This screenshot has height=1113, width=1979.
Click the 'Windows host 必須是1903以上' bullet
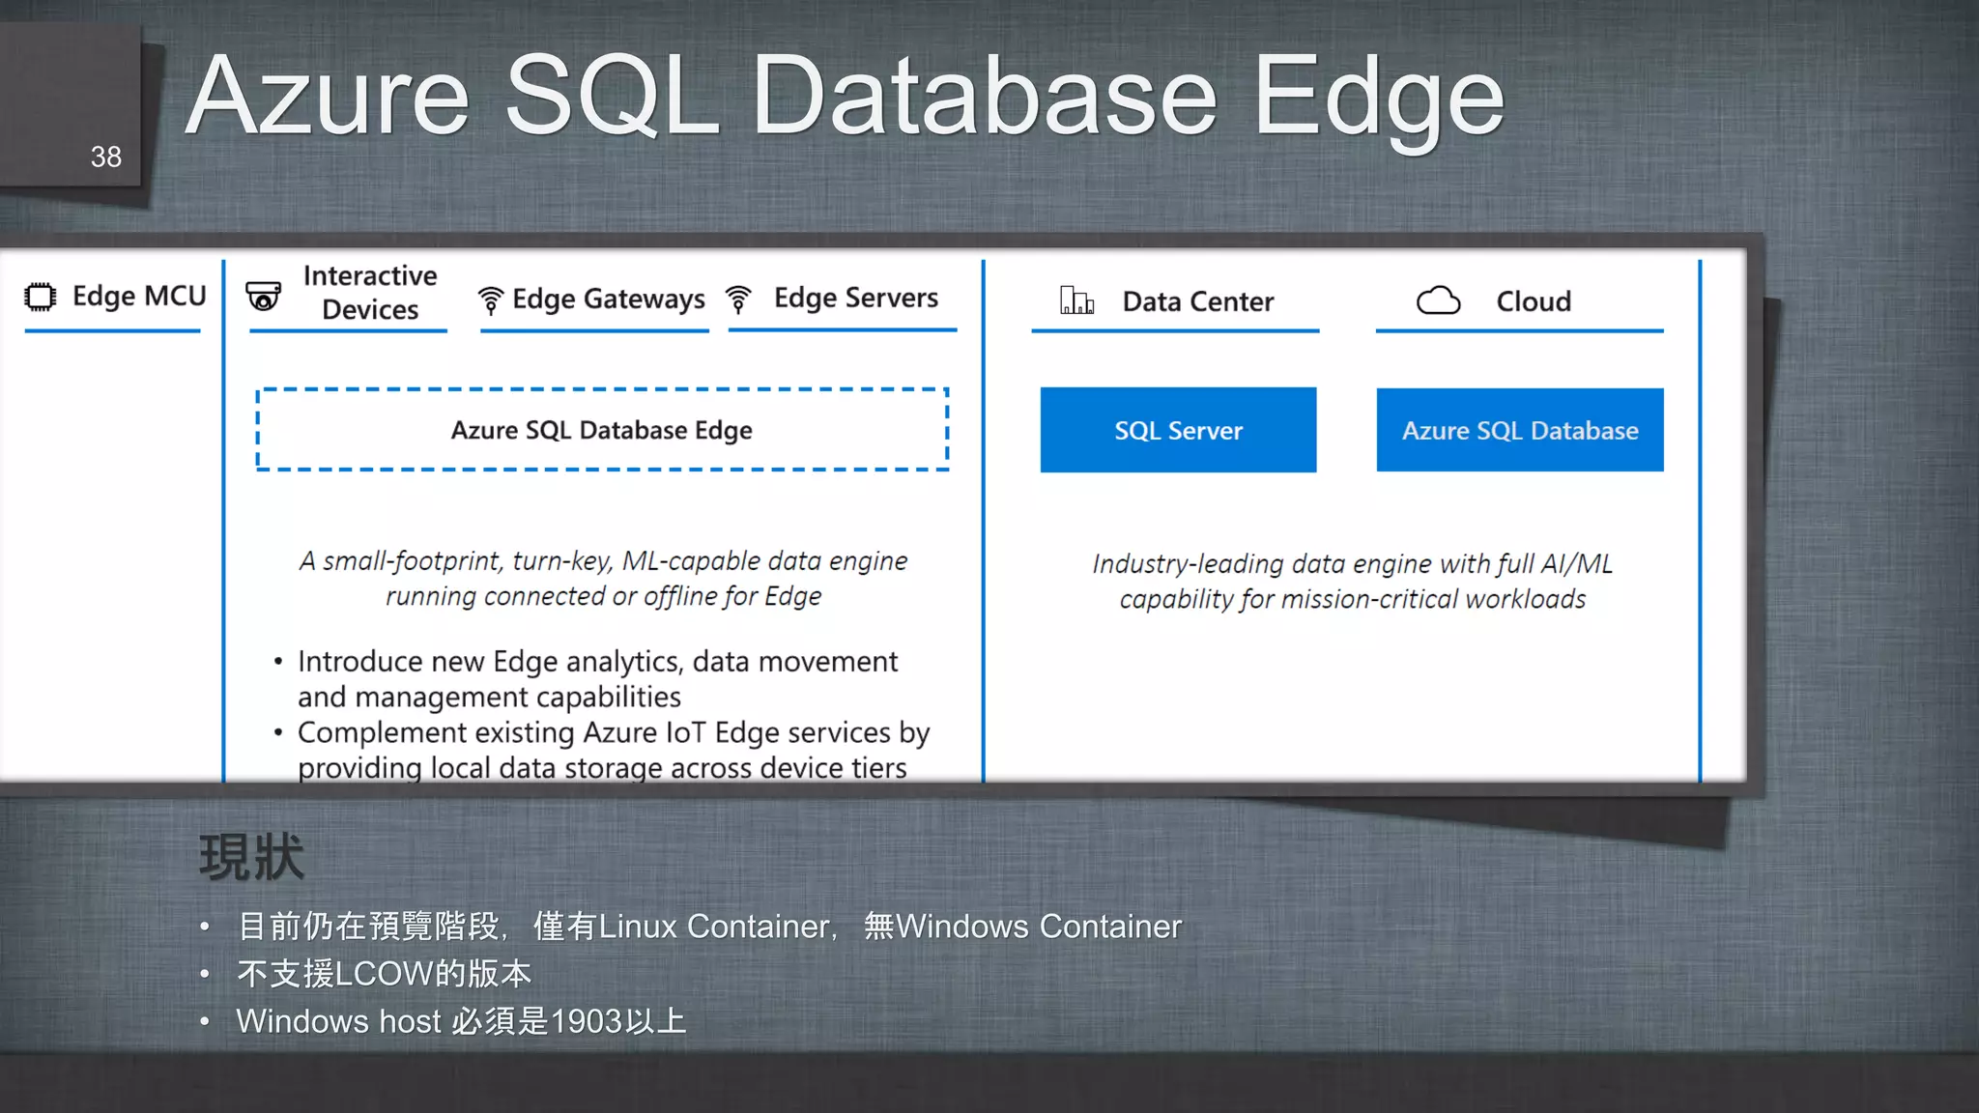click(461, 1021)
